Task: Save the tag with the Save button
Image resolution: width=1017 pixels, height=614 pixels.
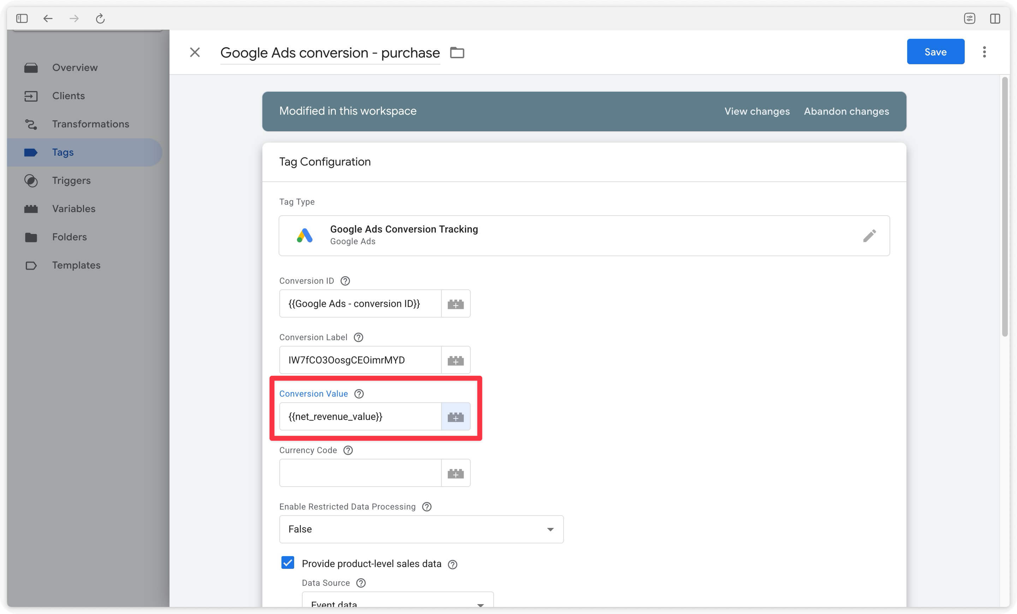Action: tap(935, 52)
